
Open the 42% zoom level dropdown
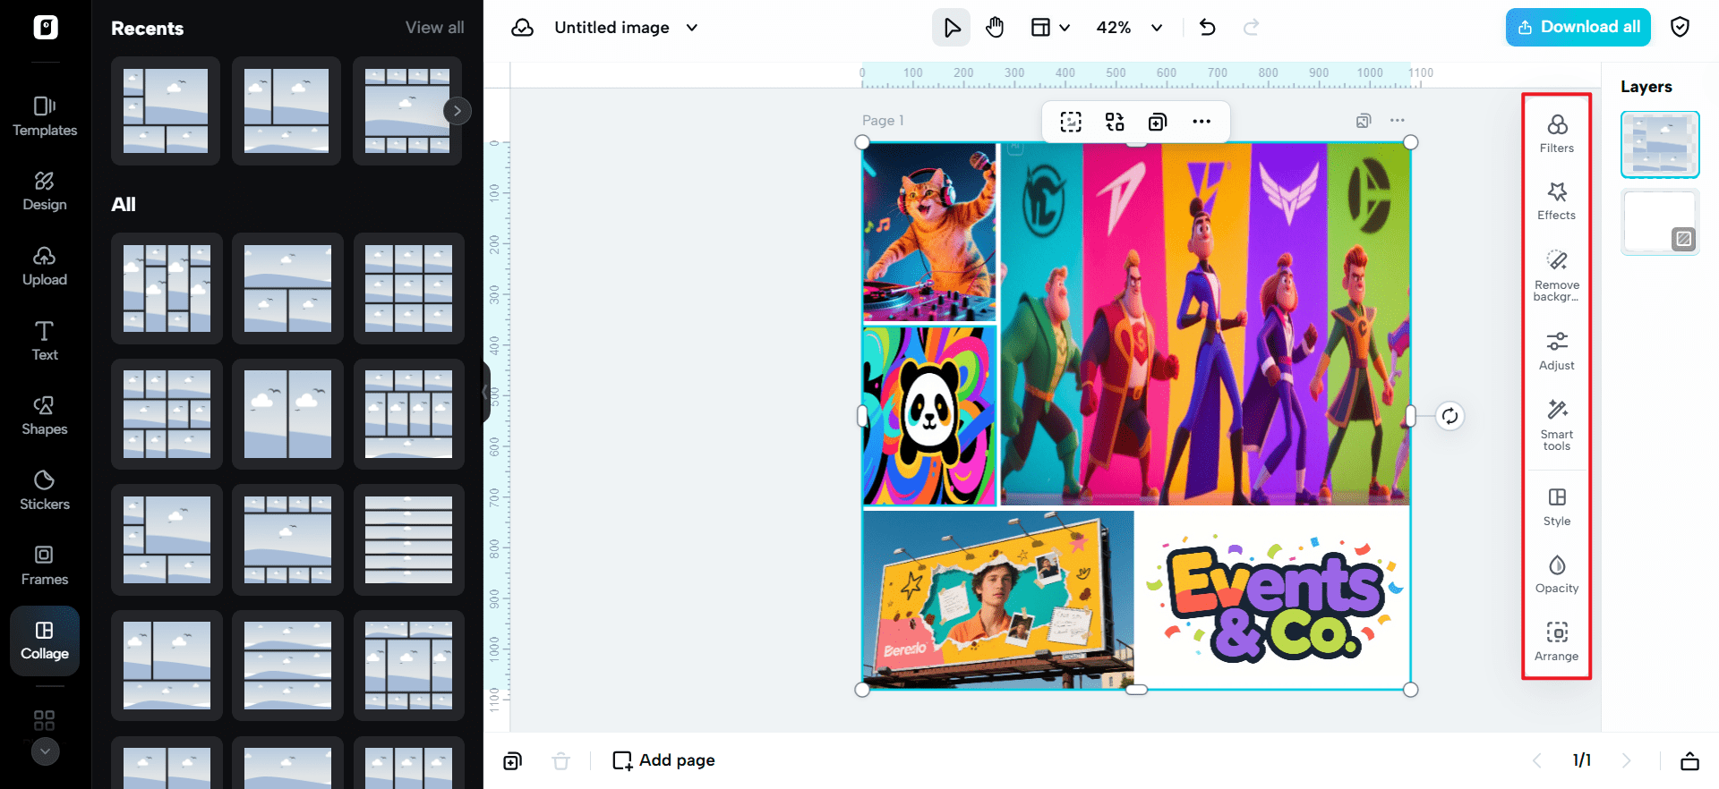point(1129,28)
